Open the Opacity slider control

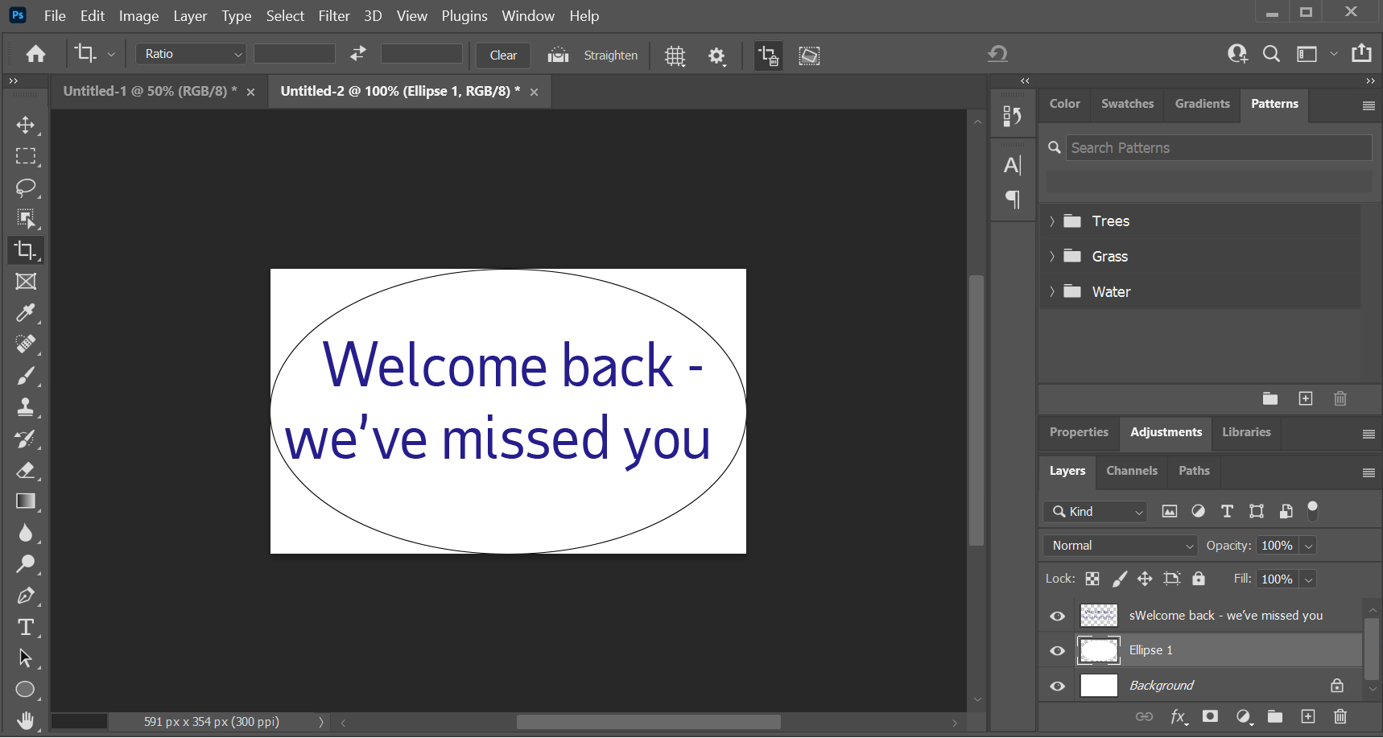point(1309,545)
